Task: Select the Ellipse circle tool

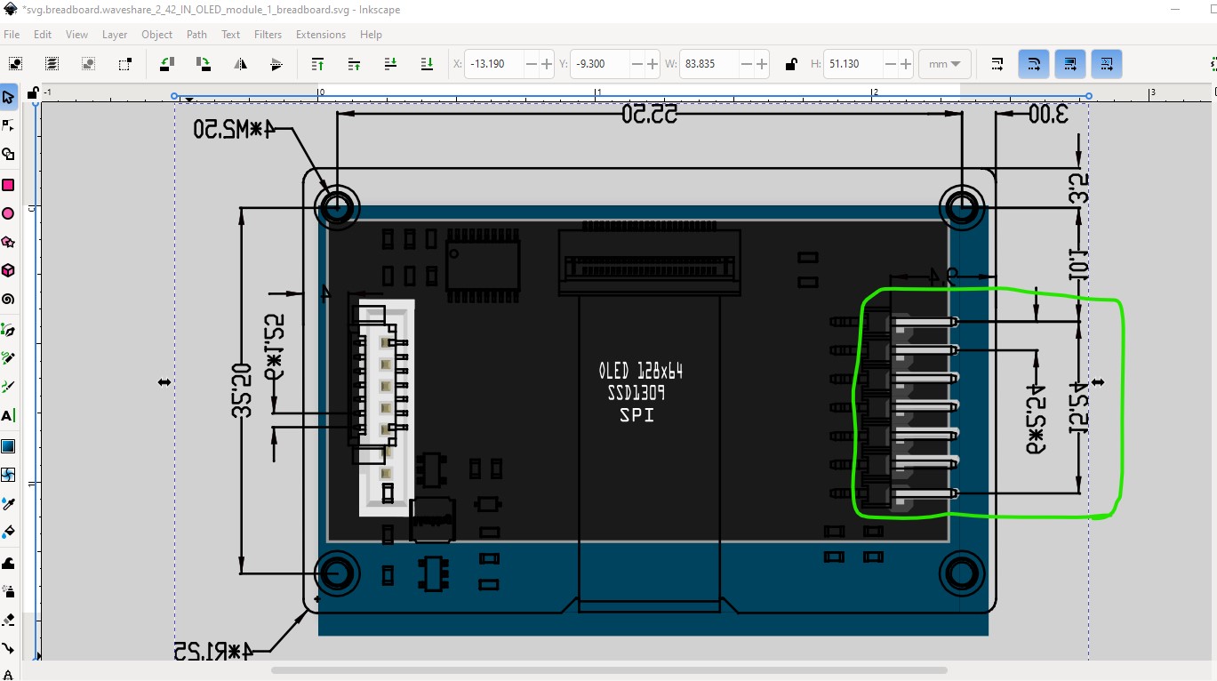Action: click(x=8, y=213)
